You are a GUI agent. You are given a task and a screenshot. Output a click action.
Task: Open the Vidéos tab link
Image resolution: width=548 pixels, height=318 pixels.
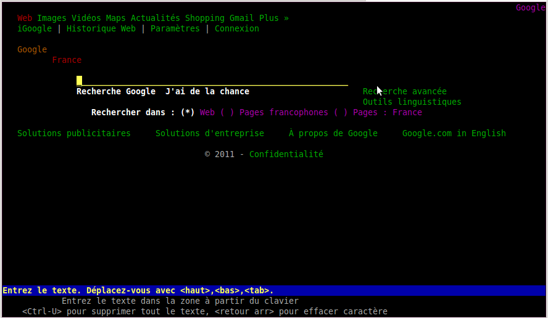(86, 18)
